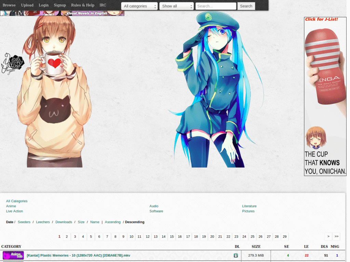Viewport: 350px width, 262px height.
Task: Select the Pictures category link
Action: pyautogui.click(x=248, y=211)
